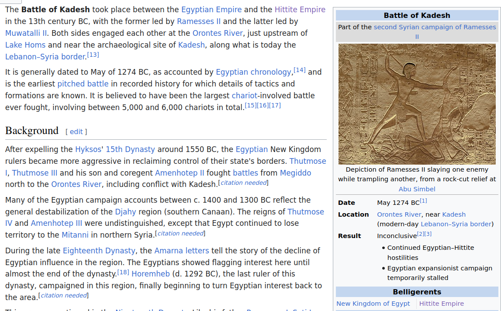
Task: Open the Abu Simbel link in caption
Action: coord(417,189)
